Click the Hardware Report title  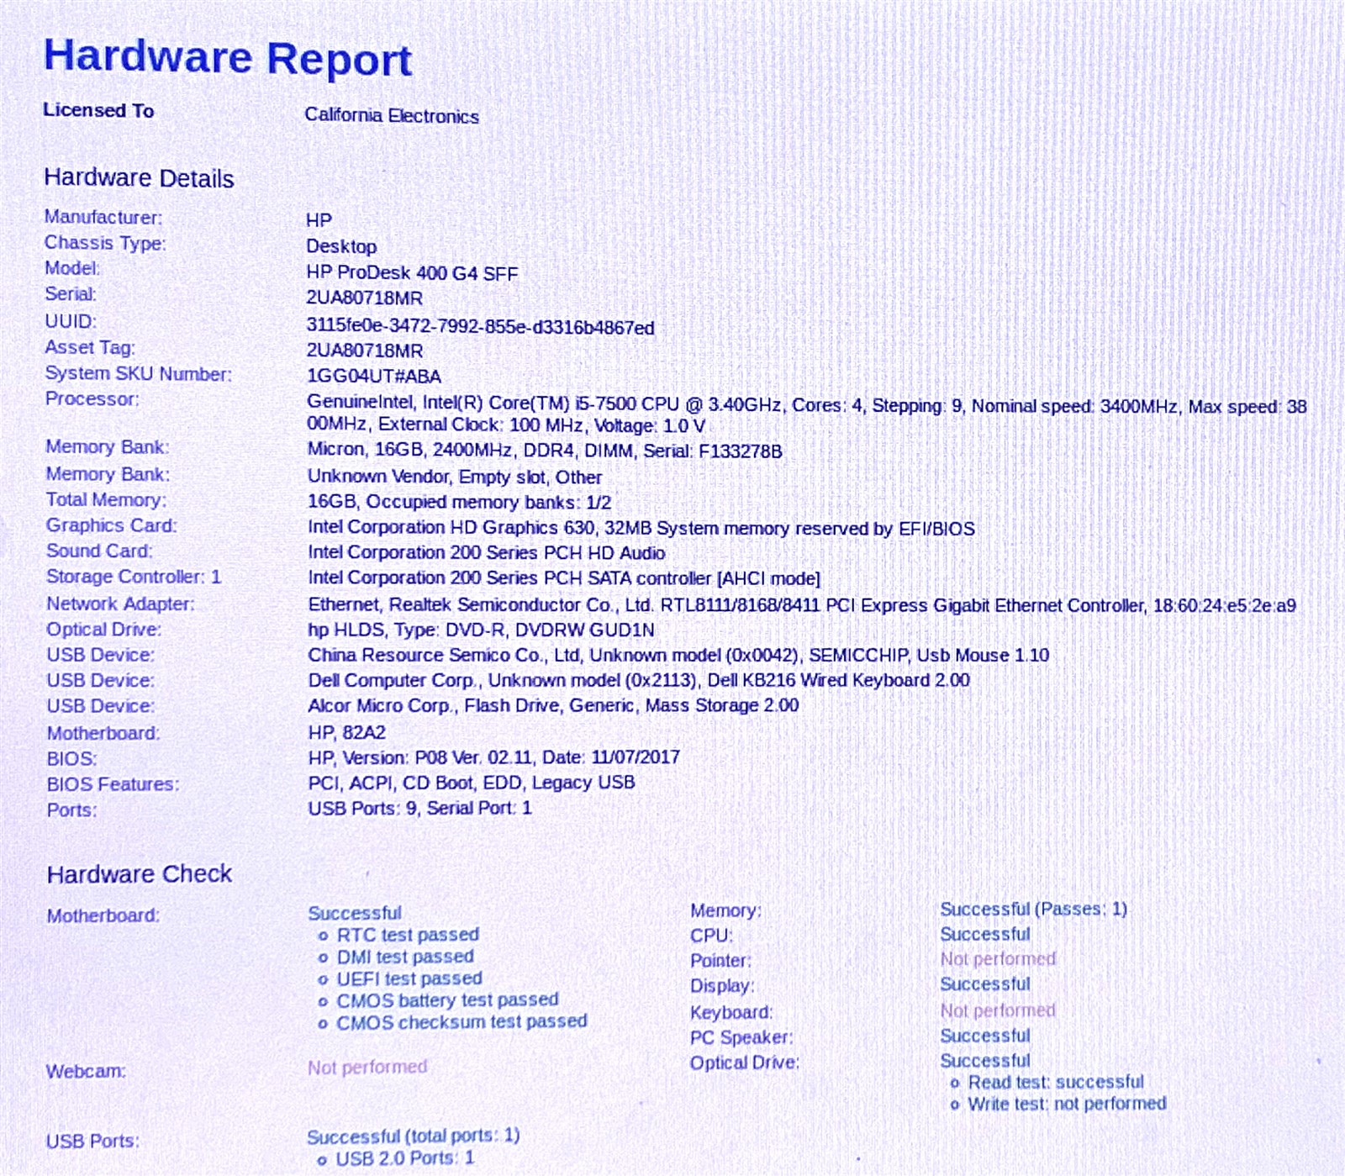click(228, 58)
